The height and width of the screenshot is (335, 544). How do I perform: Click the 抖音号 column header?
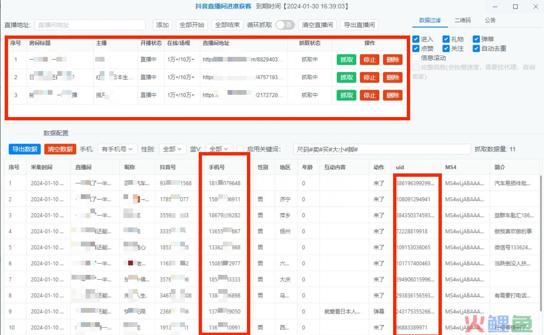pos(168,167)
